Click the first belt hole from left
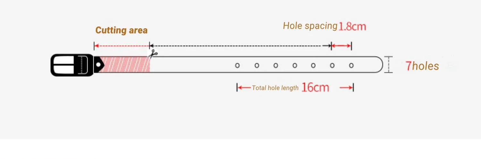The width and height of the screenshot is (481, 159). coord(237,66)
